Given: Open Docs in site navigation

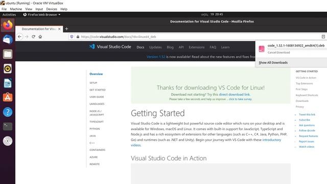Looking at the screenshot, I should pyautogui.click(x=141, y=47).
